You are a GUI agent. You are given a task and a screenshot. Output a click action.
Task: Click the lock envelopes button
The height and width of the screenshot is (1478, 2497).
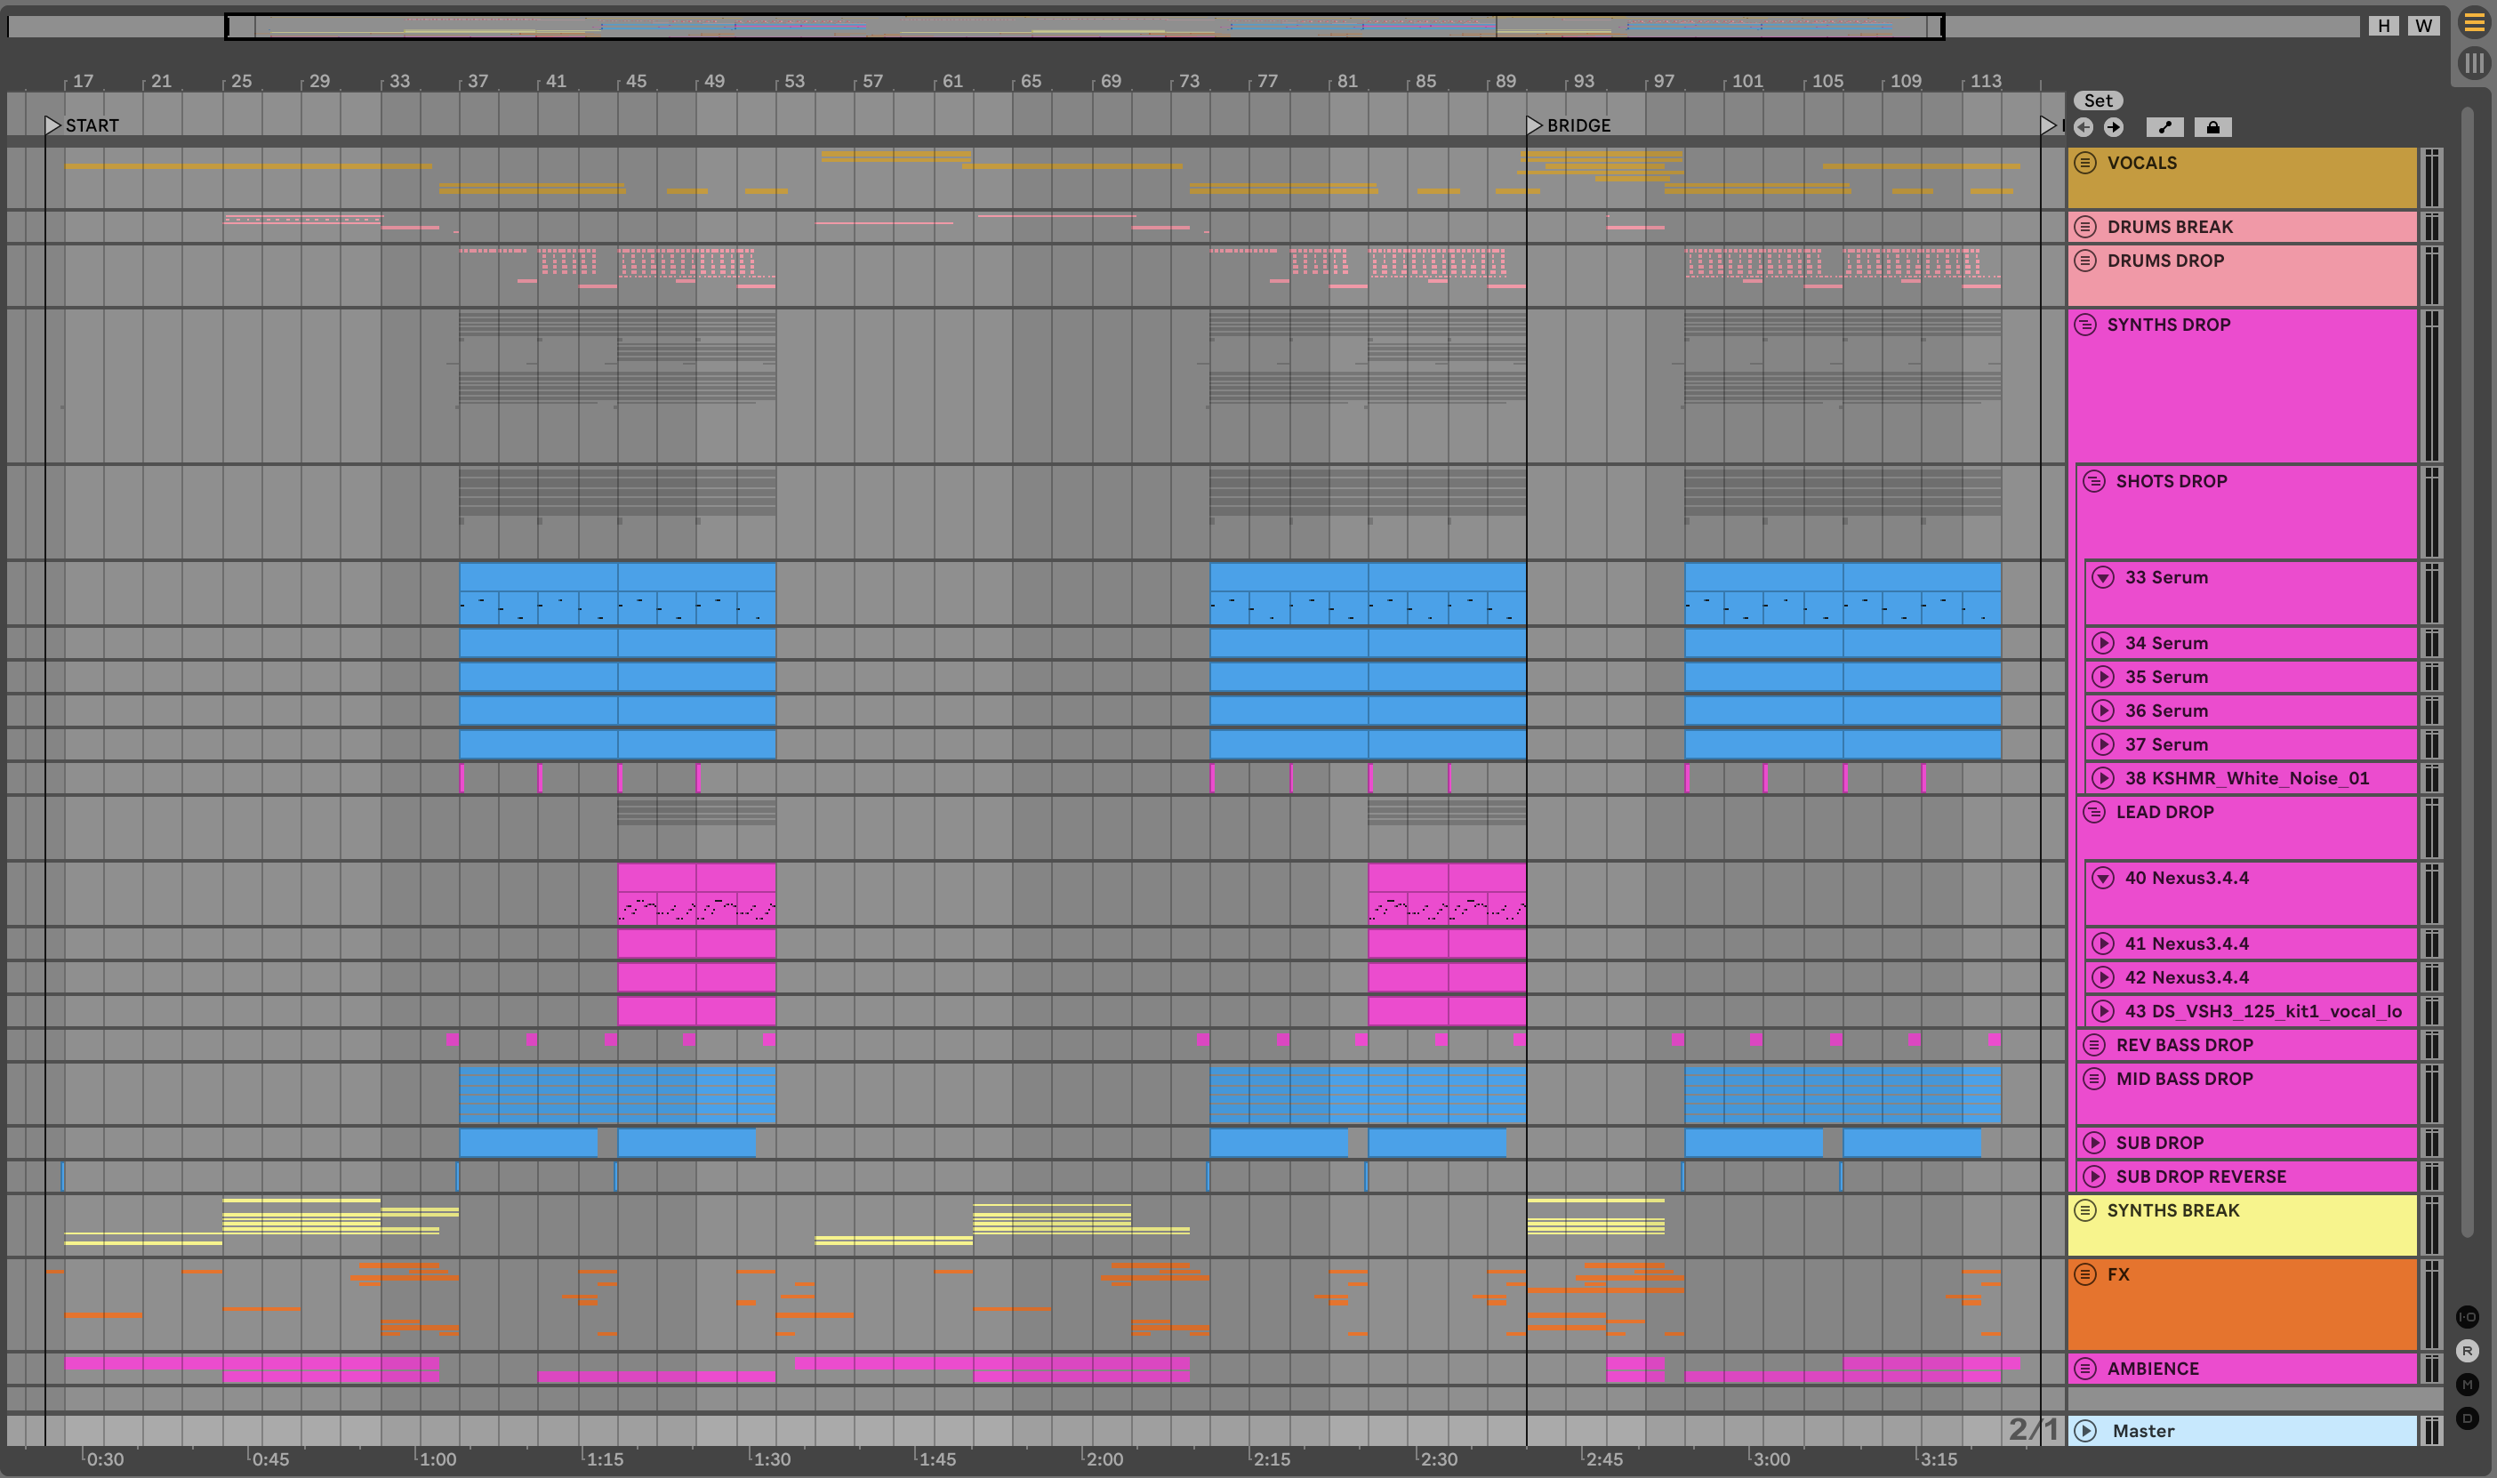tap(2212, 127)
